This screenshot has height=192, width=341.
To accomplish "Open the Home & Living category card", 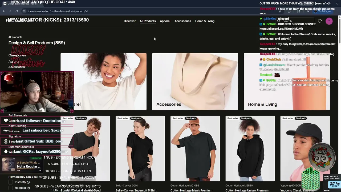I will [287, 82].
